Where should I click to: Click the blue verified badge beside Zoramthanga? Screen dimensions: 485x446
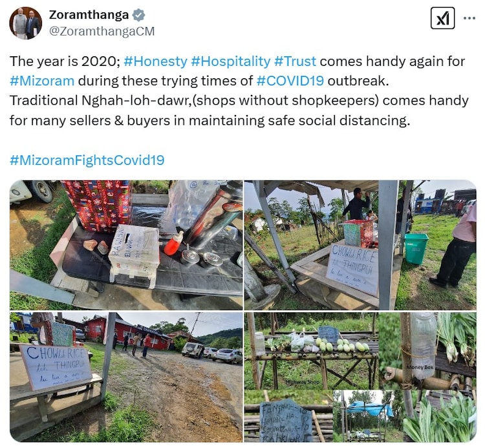point(138,15)
